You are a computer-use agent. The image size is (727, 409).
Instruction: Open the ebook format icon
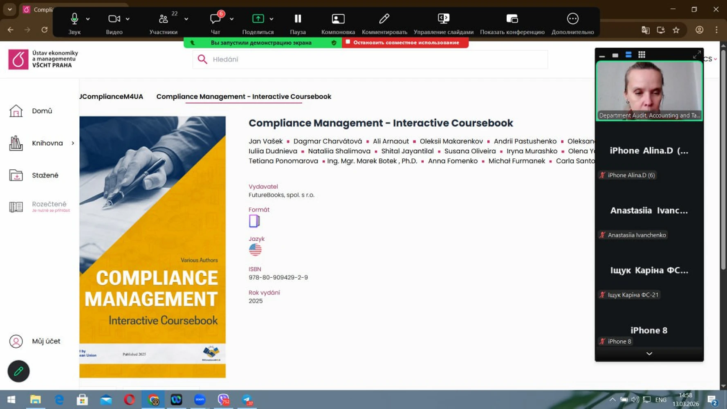tap(254, 221)
